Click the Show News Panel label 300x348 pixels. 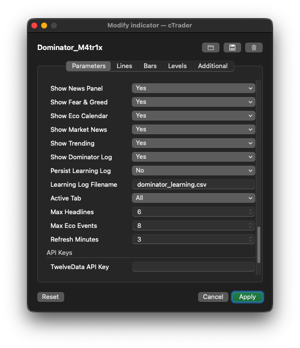click(76, 88)
